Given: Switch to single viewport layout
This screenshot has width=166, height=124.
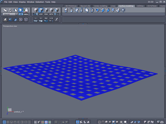Looking at the screenshot, I should pyautogui.click(x=4, y=122).
